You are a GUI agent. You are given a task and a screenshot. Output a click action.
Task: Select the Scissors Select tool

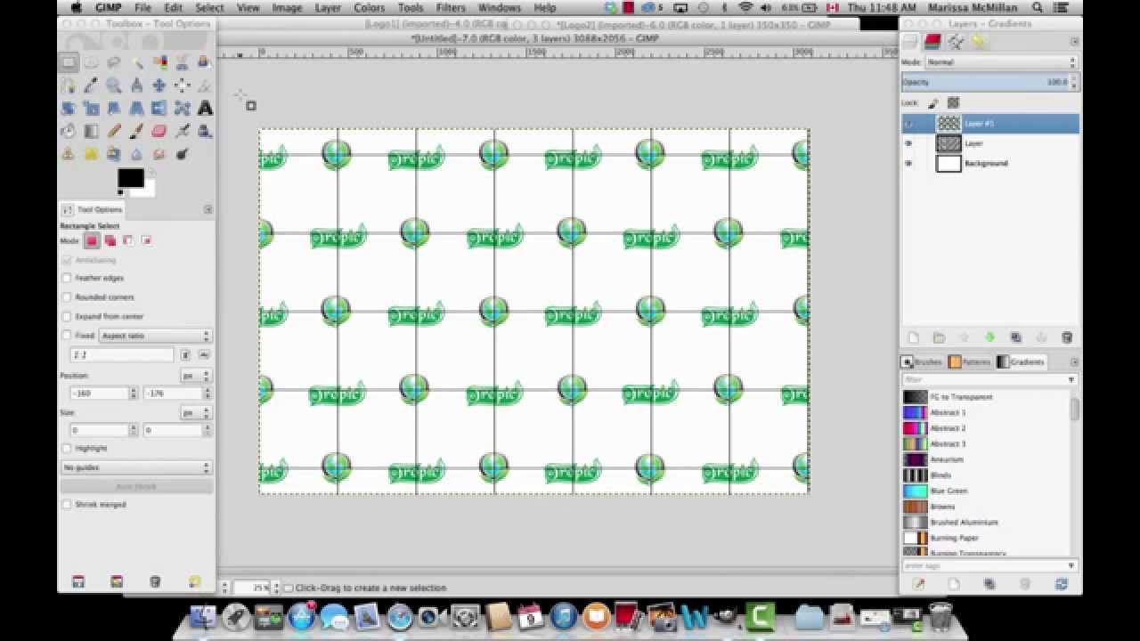point(182,62)
